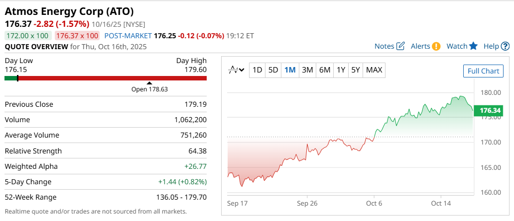Image resolution: width=514 pixels, height=221 pixels.
Task: Click the Help question mark icon
Action: [505, 46]
